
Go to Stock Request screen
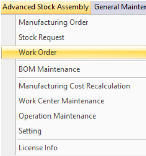[x=74, y=37]
